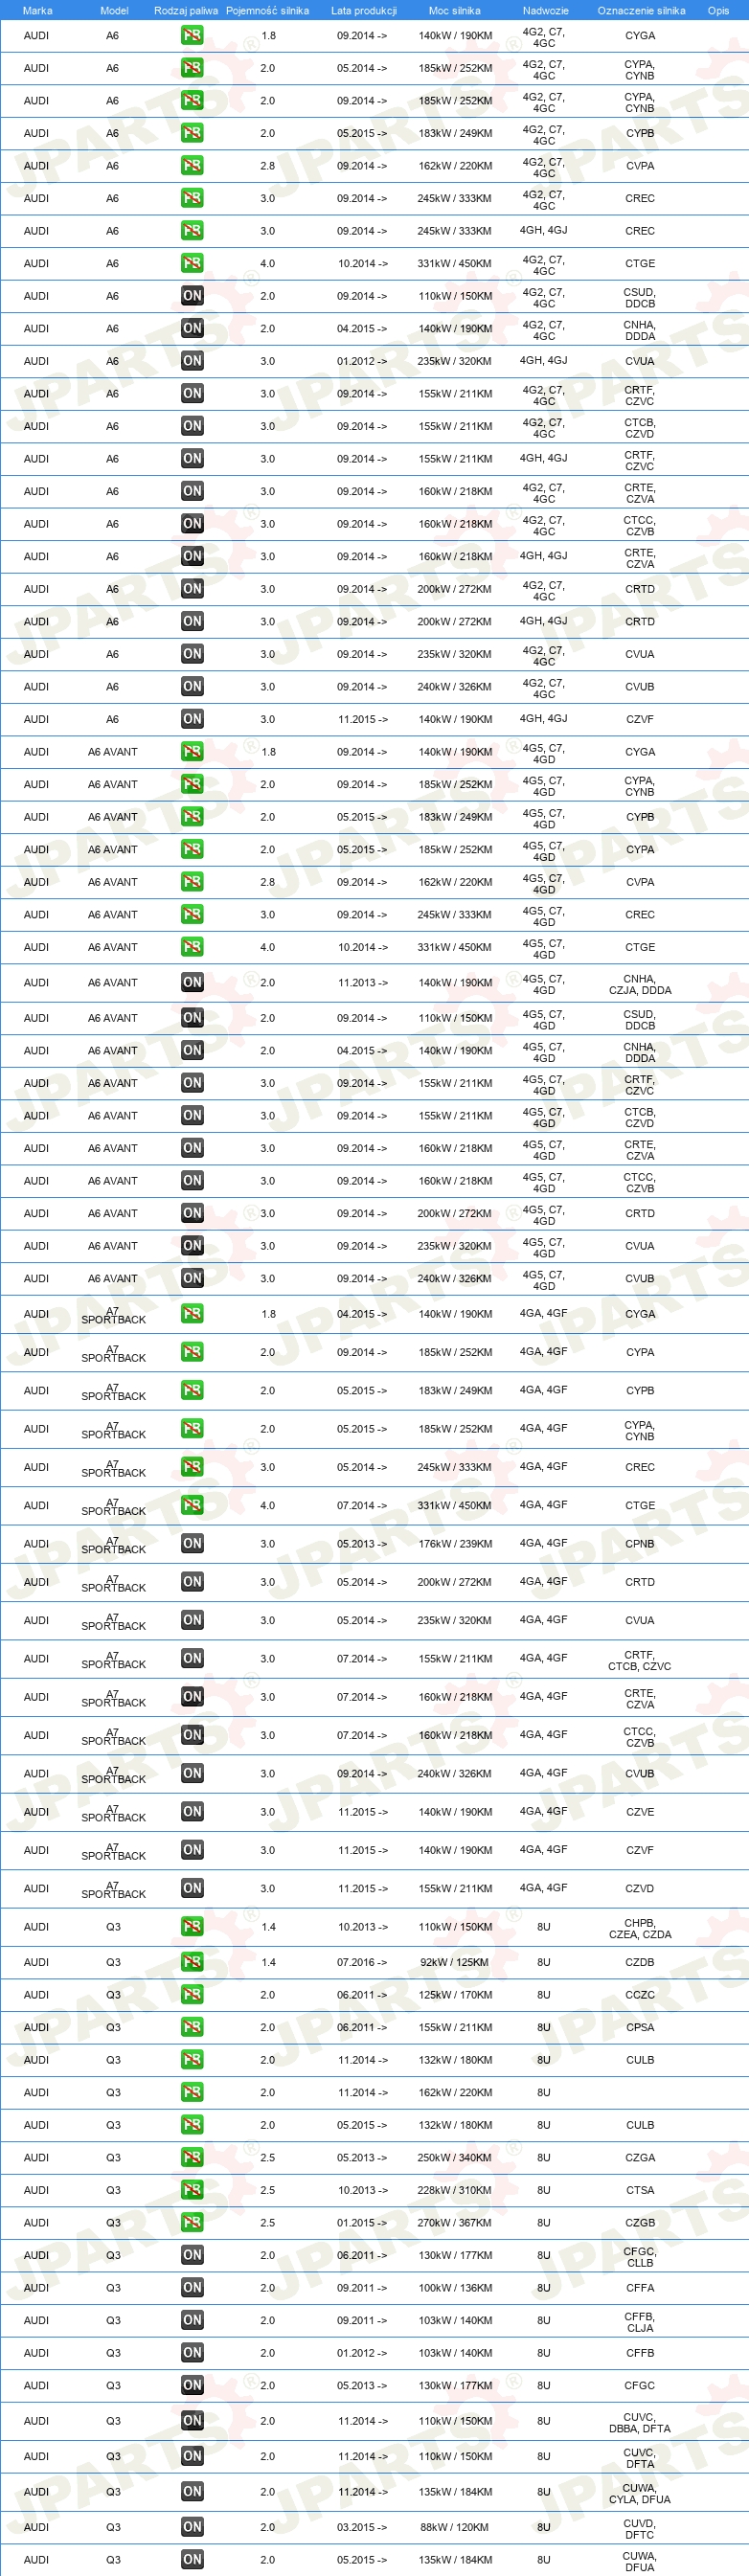Select engine codes CNHA, CZJA, DDDA
Image resolution: width=749 pixels, height=2576 pixels.
coord(640,984)
